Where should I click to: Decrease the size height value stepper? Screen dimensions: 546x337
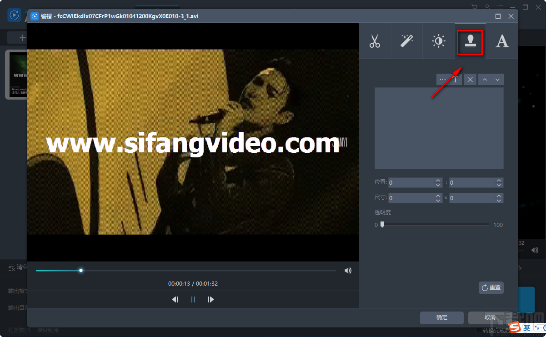click(x=499, y=201)
